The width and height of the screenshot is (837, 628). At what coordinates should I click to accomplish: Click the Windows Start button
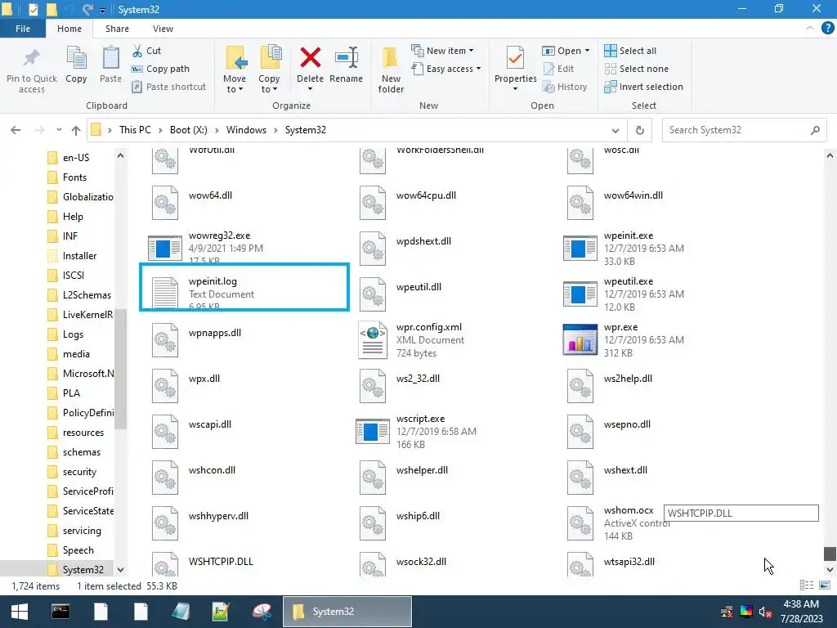pos(20,612)
